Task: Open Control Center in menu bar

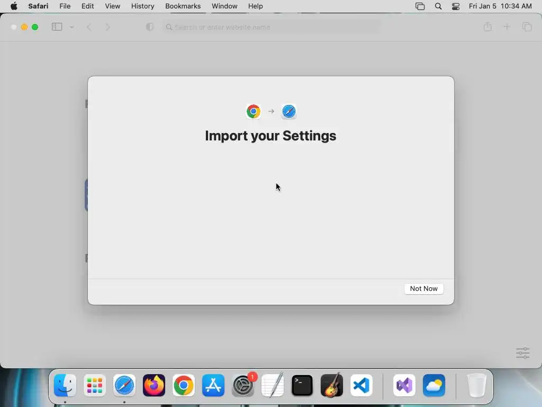Action: 456,6
